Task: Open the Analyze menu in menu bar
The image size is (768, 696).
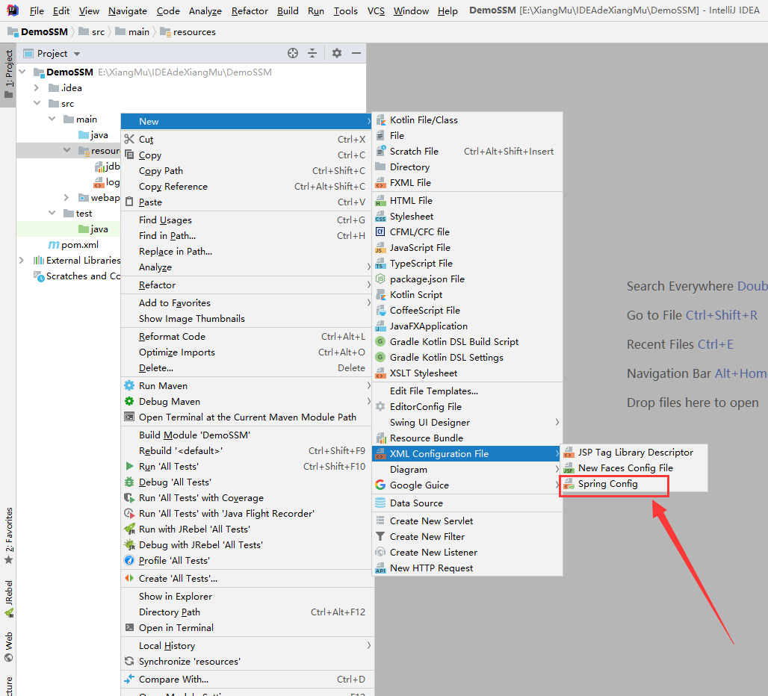Action: pyautogui.click(x=205, y=10)
